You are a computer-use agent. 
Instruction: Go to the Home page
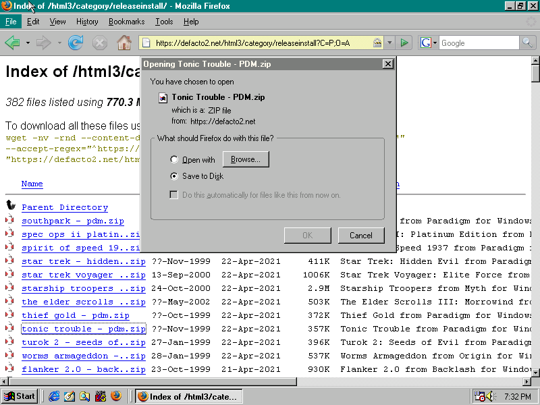(124, 43)
